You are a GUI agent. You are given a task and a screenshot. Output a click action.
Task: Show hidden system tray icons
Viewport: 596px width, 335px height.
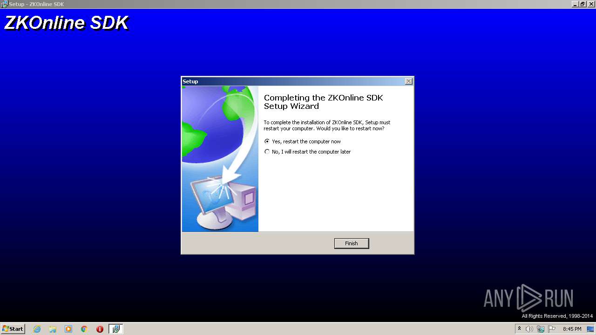[x=519, y=329]
